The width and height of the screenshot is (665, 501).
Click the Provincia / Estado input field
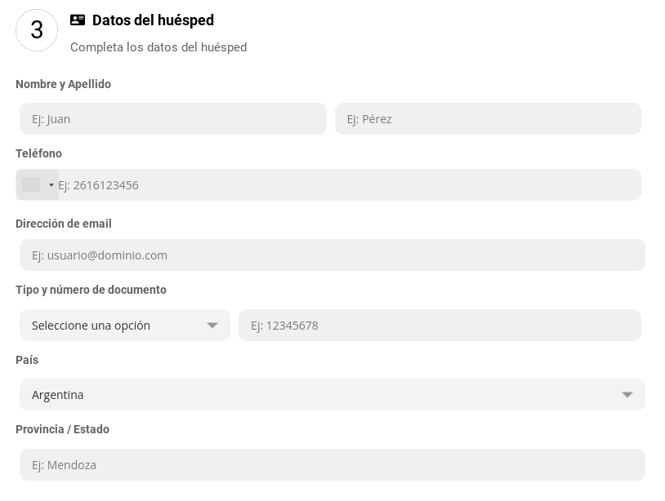point(332,465)
